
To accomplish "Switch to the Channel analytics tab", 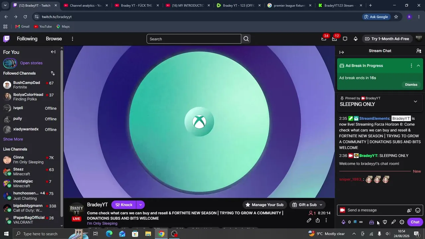I will click(86, 5).
